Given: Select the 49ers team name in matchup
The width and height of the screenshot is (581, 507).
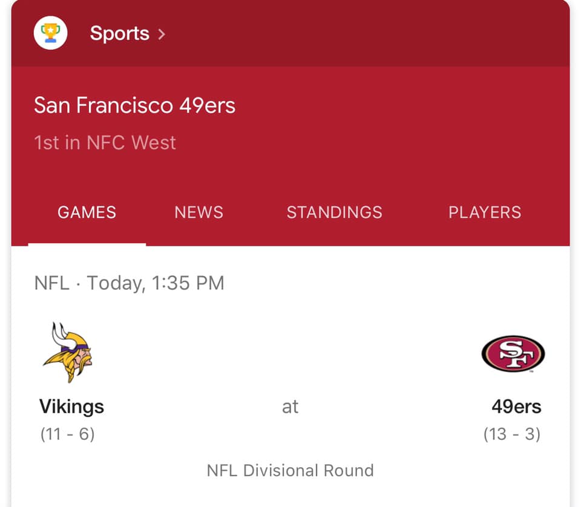Looking at the screenshot, I should (516, 407).
